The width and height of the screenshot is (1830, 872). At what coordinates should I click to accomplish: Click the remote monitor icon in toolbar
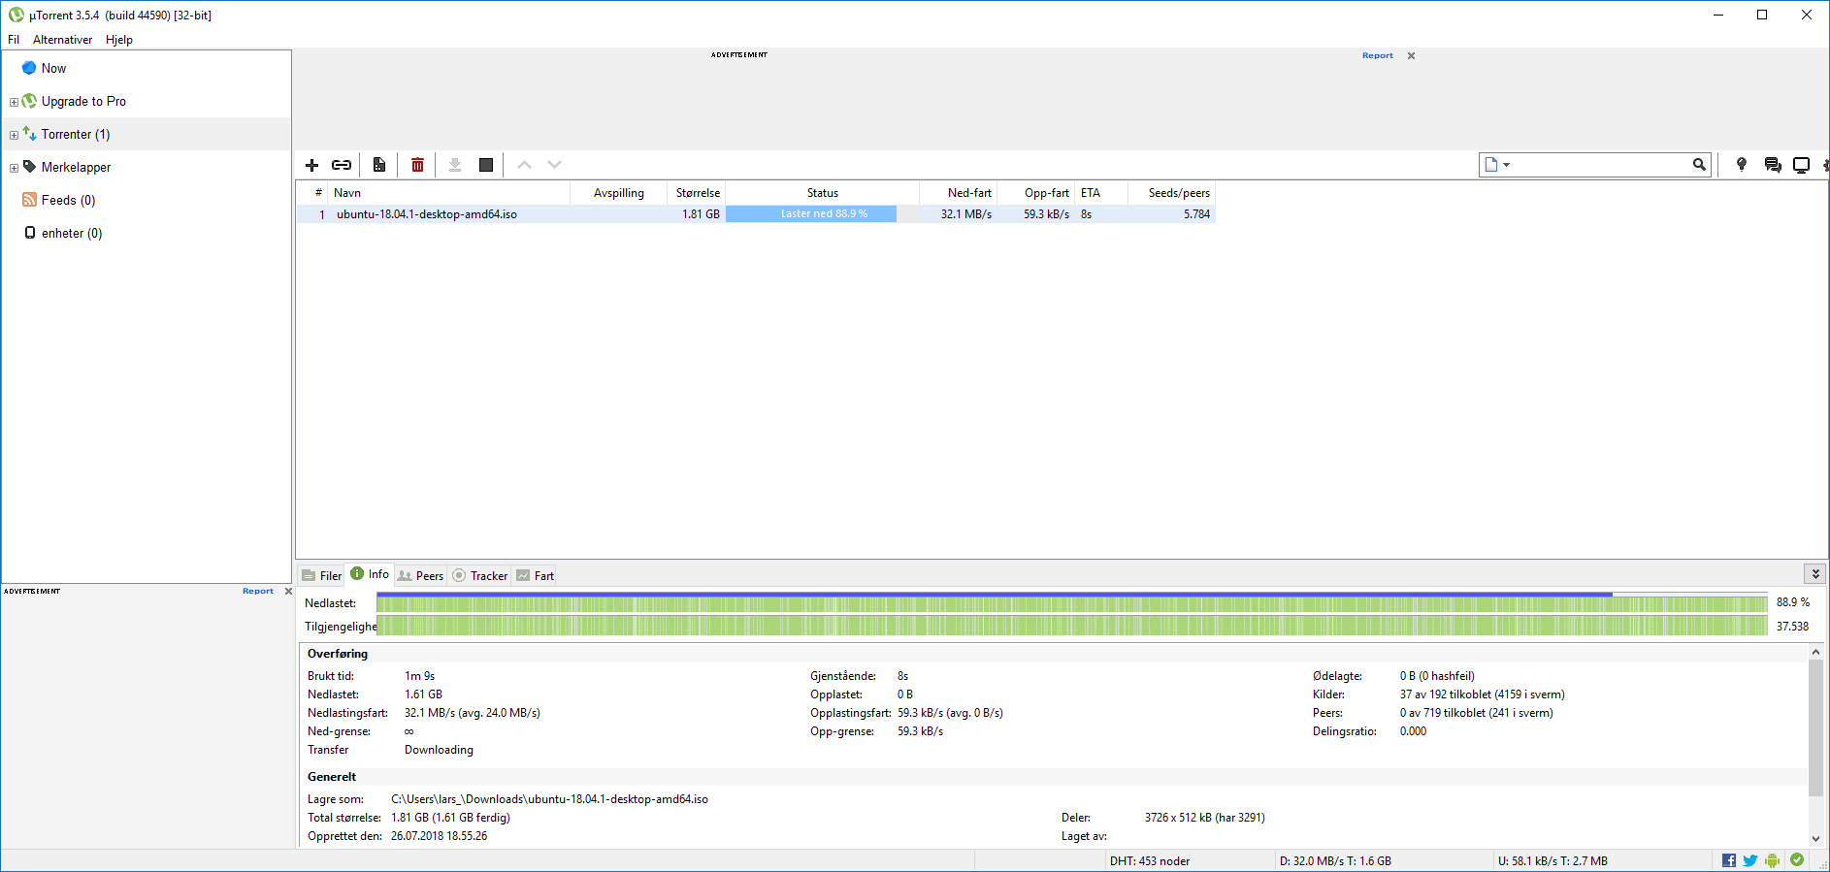tap(1802, 165)
